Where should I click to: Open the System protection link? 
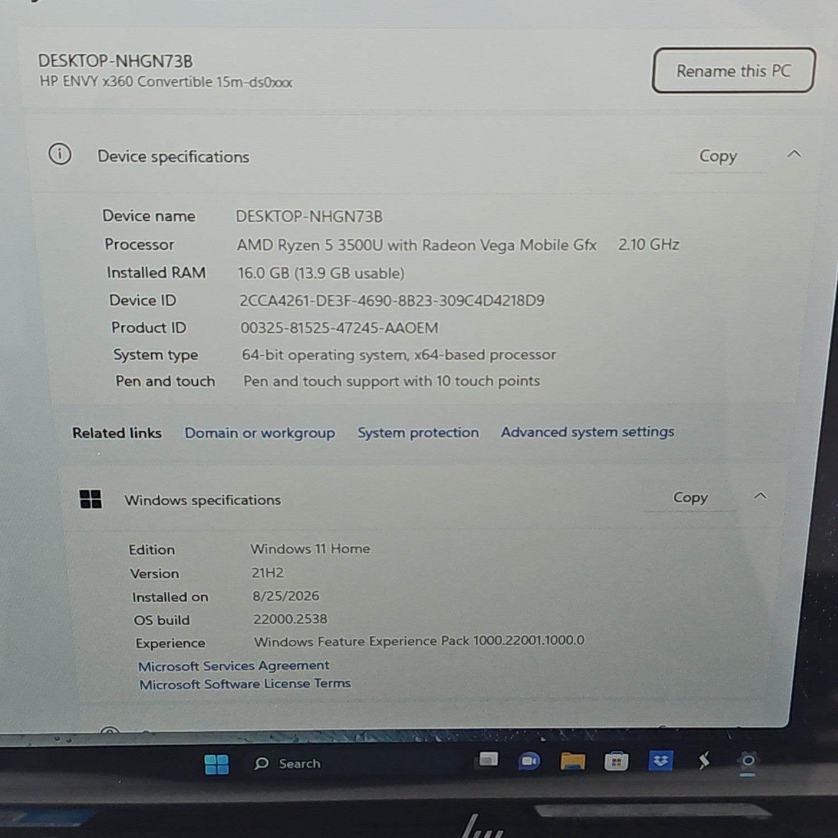(418, 432)
